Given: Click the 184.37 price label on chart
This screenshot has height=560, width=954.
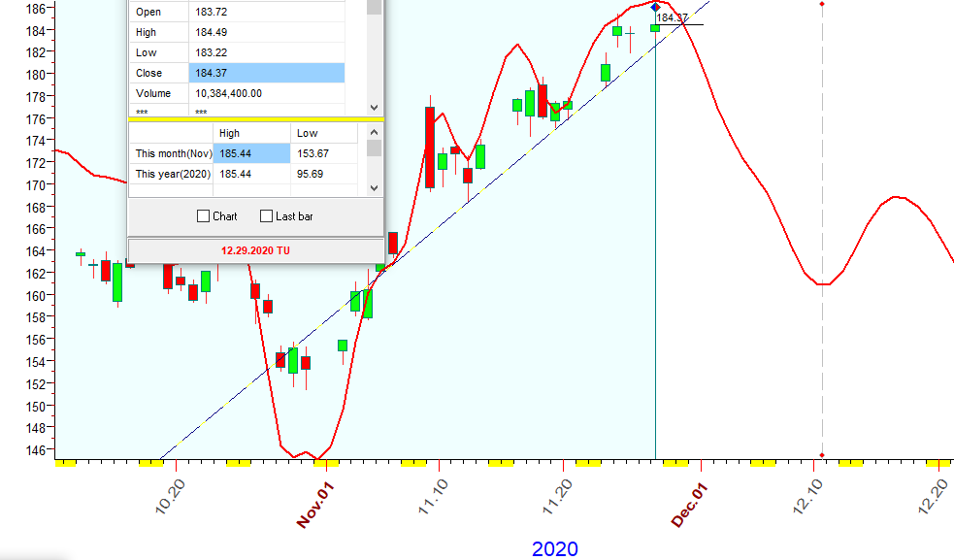Looking at the screenshot, I should pos(673,17).
